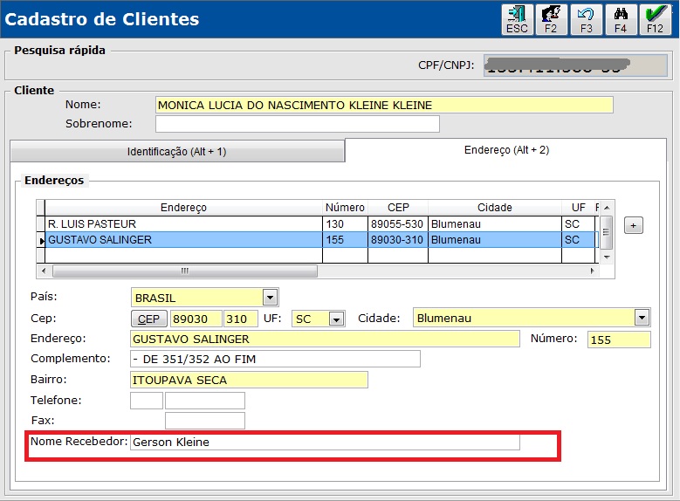680x501 pixels.
Task: Click the F12 green checkmark confirm icon
Action: [656, 19]
